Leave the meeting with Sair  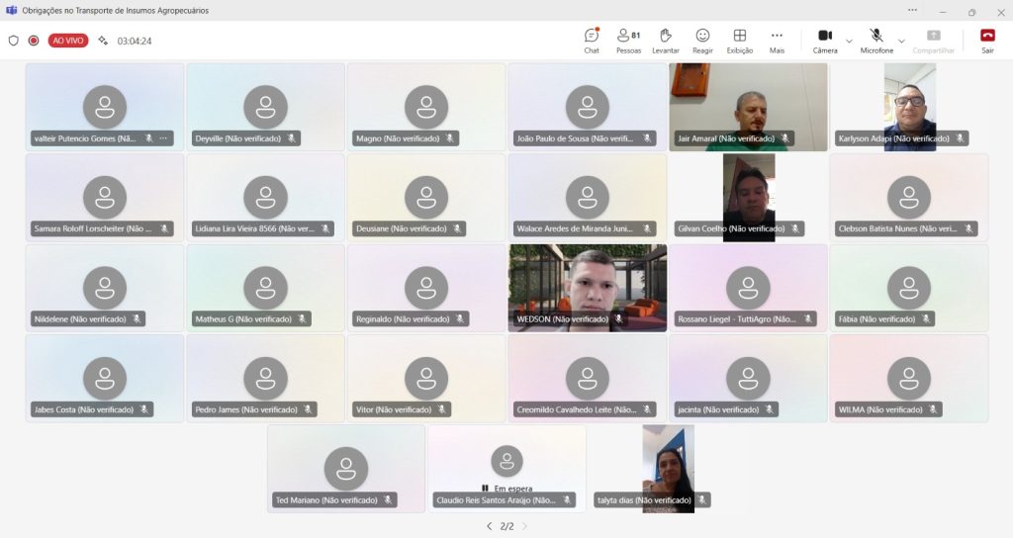click(x=987, y=40)
